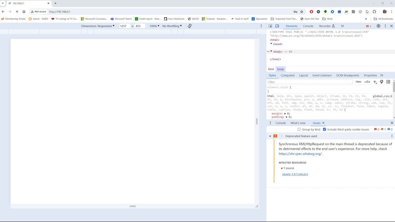Select the html breadcrumb
The height and width of the screenshot is (222, 395).
click(271, 69)
